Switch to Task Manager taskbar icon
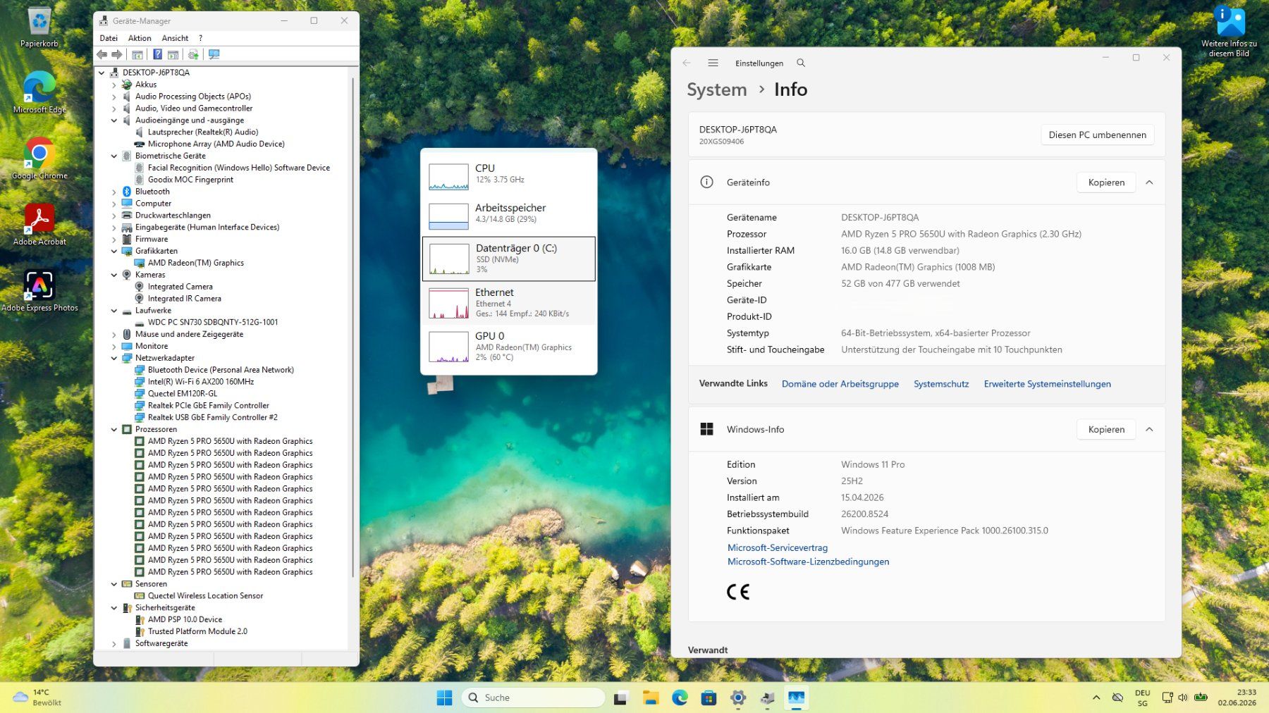Viewport: 1269px width, 713px height. pos(797,697)
